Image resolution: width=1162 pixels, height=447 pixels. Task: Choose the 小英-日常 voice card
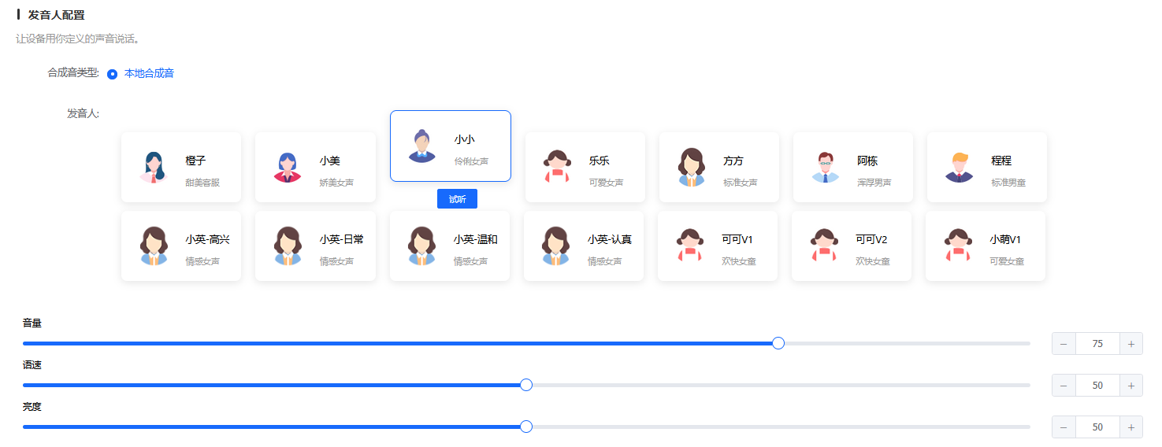point(315,246)
